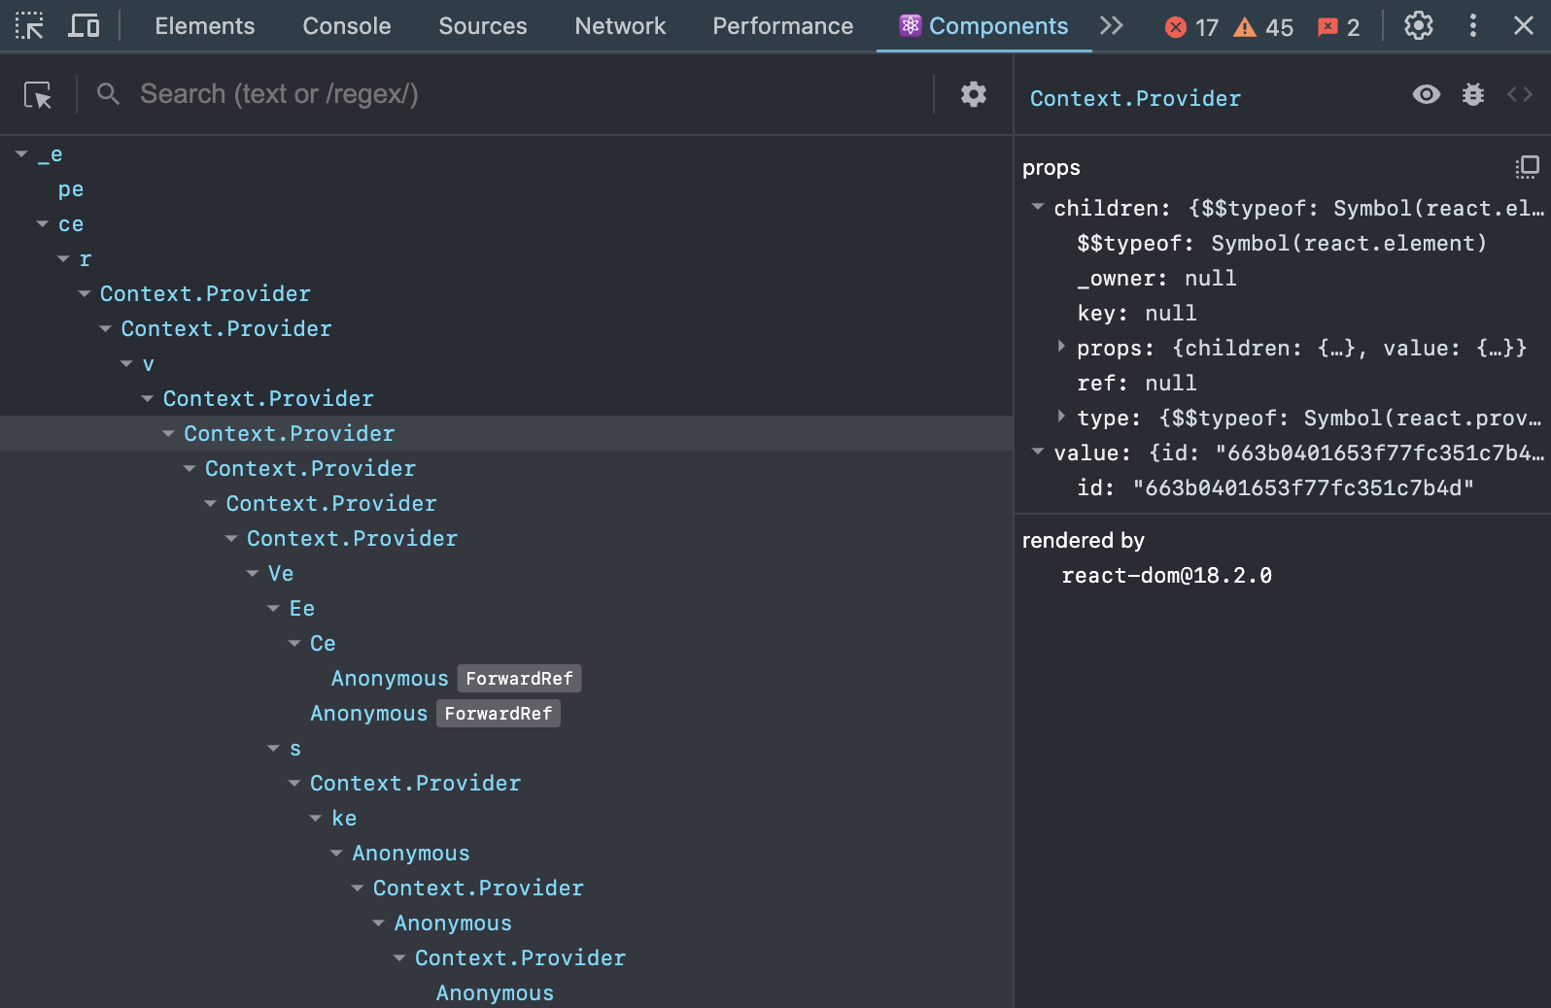The height and width of the screenshot is (1008, 1551).
Task: Activate the inspect element picker icon
Action: tap(29, 25)
